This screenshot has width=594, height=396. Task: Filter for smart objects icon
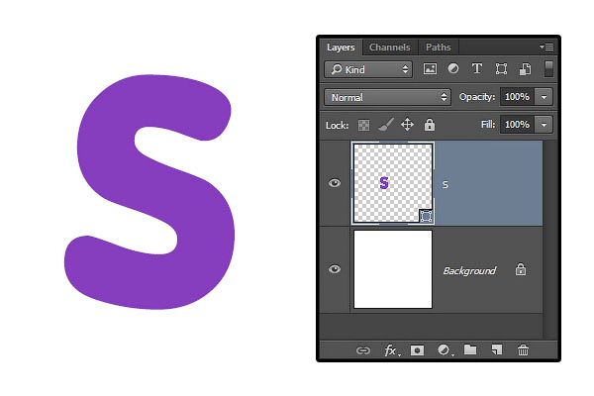525,69
